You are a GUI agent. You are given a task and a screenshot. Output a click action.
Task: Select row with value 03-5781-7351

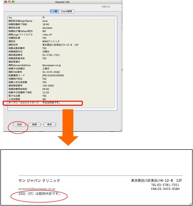point(61,55)
